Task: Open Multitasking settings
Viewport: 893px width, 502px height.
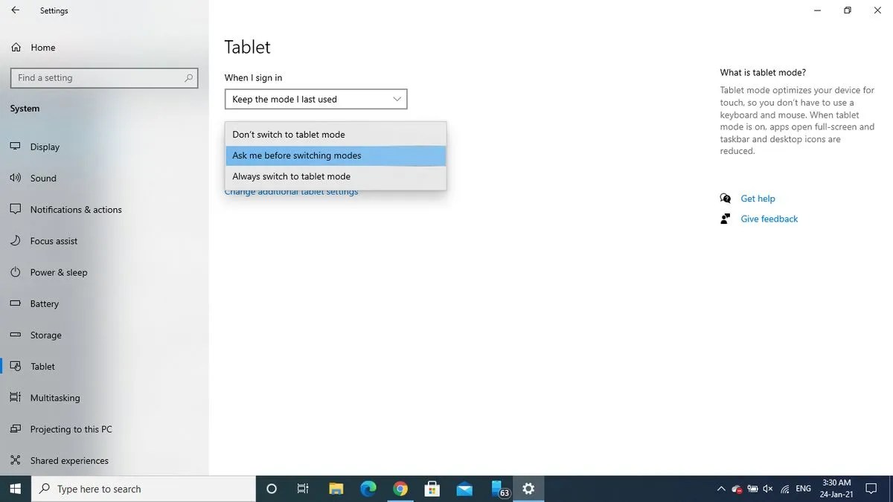Action: [54, 397]
